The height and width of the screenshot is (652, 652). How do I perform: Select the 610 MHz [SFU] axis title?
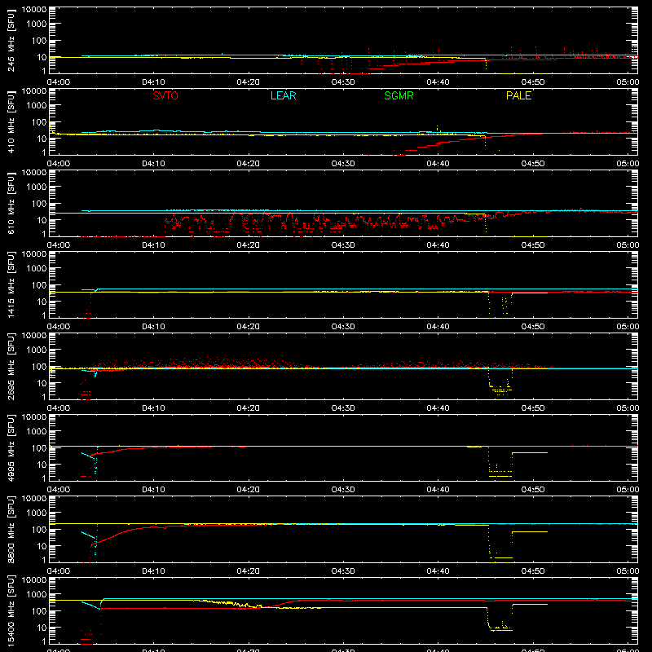coord(11,203)
